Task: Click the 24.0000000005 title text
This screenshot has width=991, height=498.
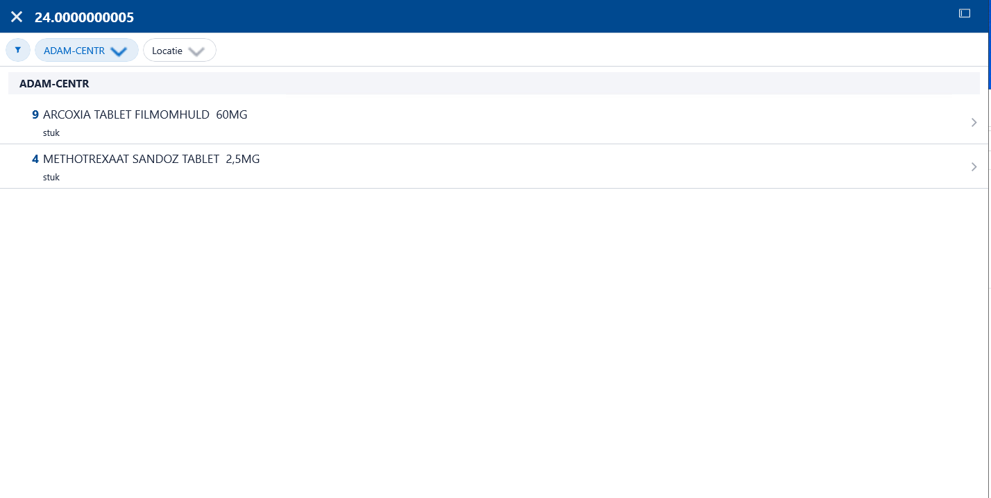Action: pos(84,17)
